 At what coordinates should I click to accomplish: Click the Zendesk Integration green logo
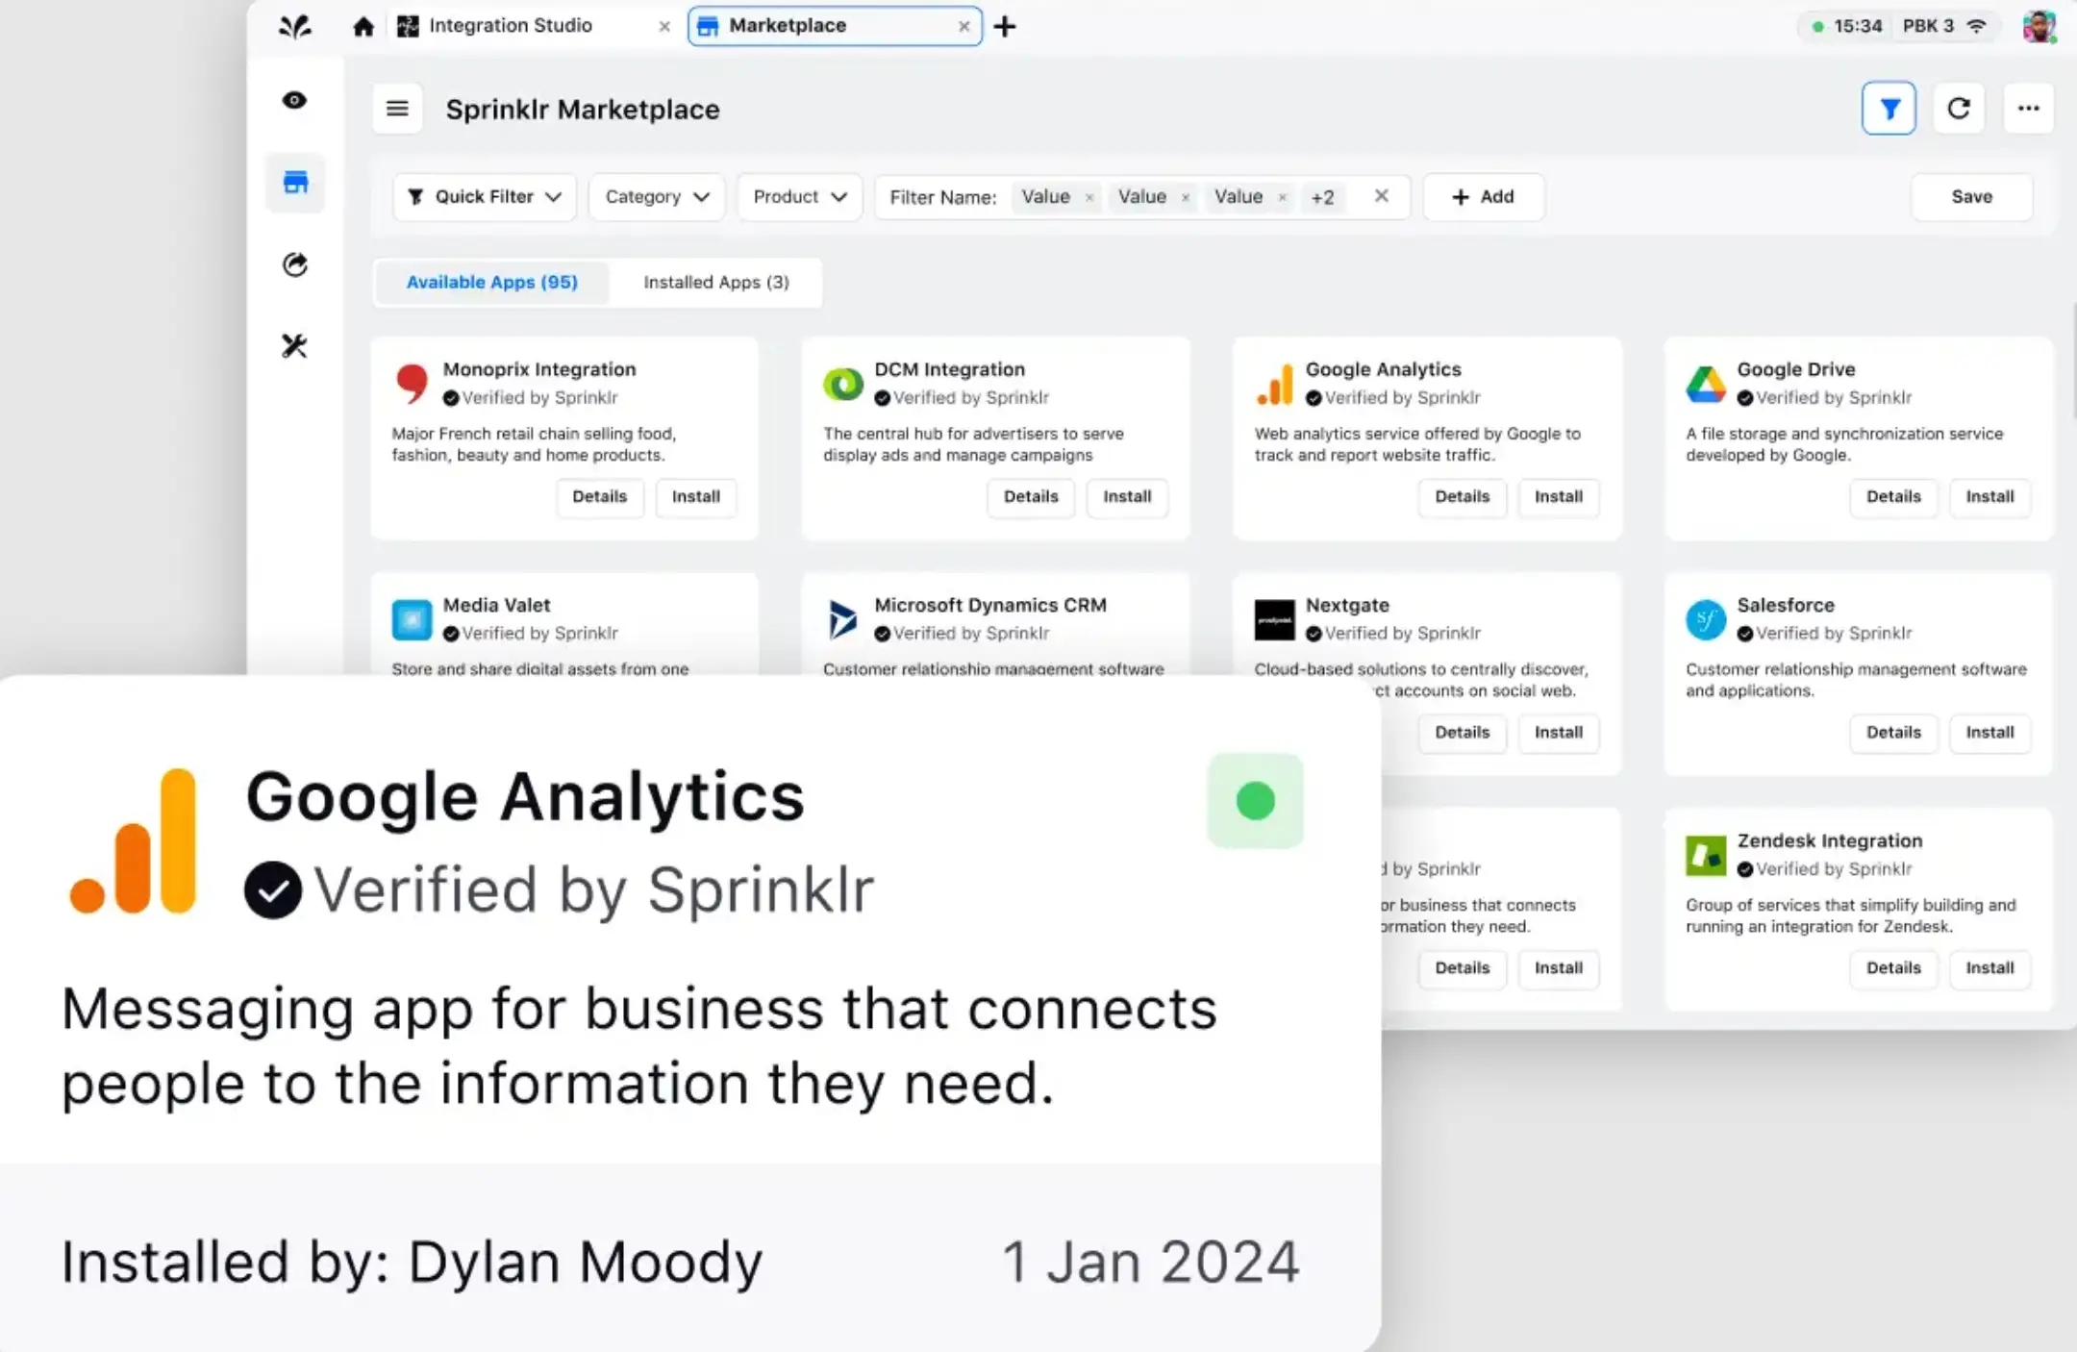tap(1706, 856)
